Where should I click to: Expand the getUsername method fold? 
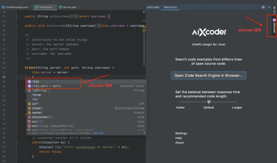tap(16, 16)
